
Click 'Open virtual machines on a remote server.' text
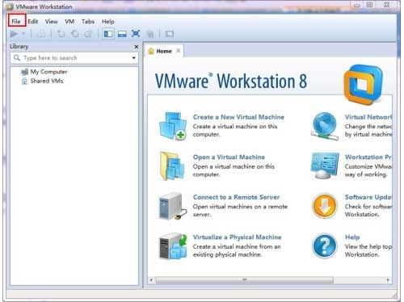click(x=240, y=211)
